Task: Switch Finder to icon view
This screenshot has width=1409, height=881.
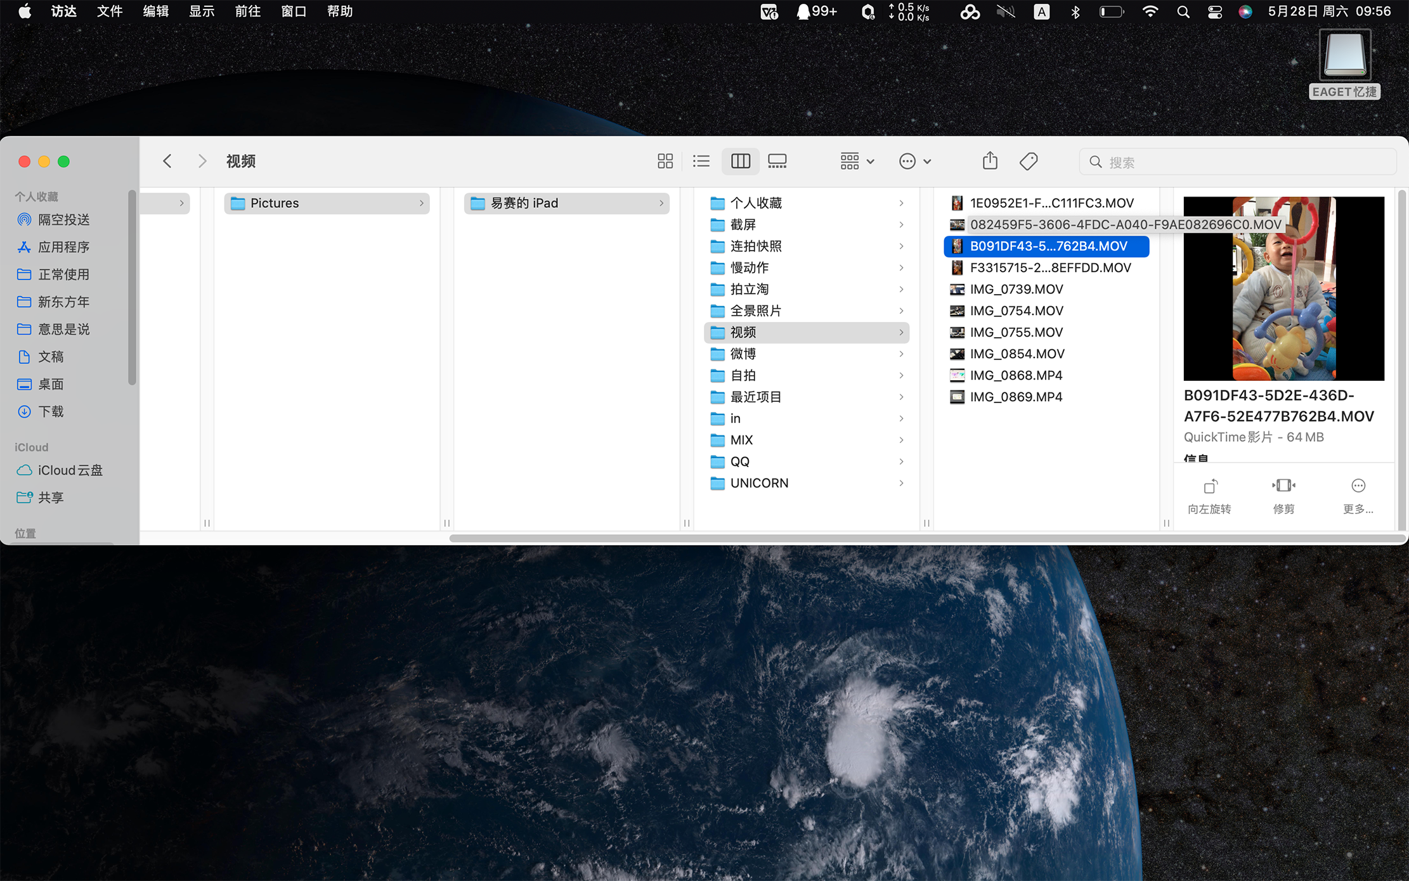Action: [665, 161]
